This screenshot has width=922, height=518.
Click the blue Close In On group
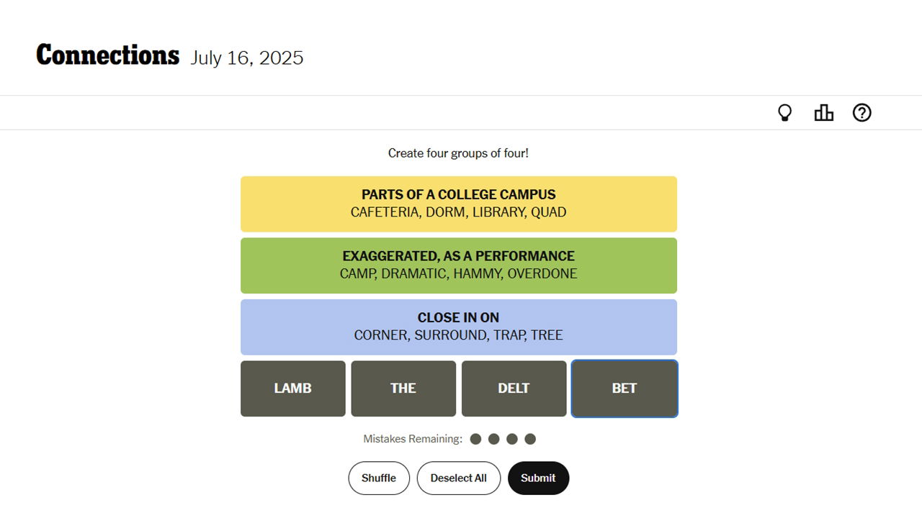459,327
